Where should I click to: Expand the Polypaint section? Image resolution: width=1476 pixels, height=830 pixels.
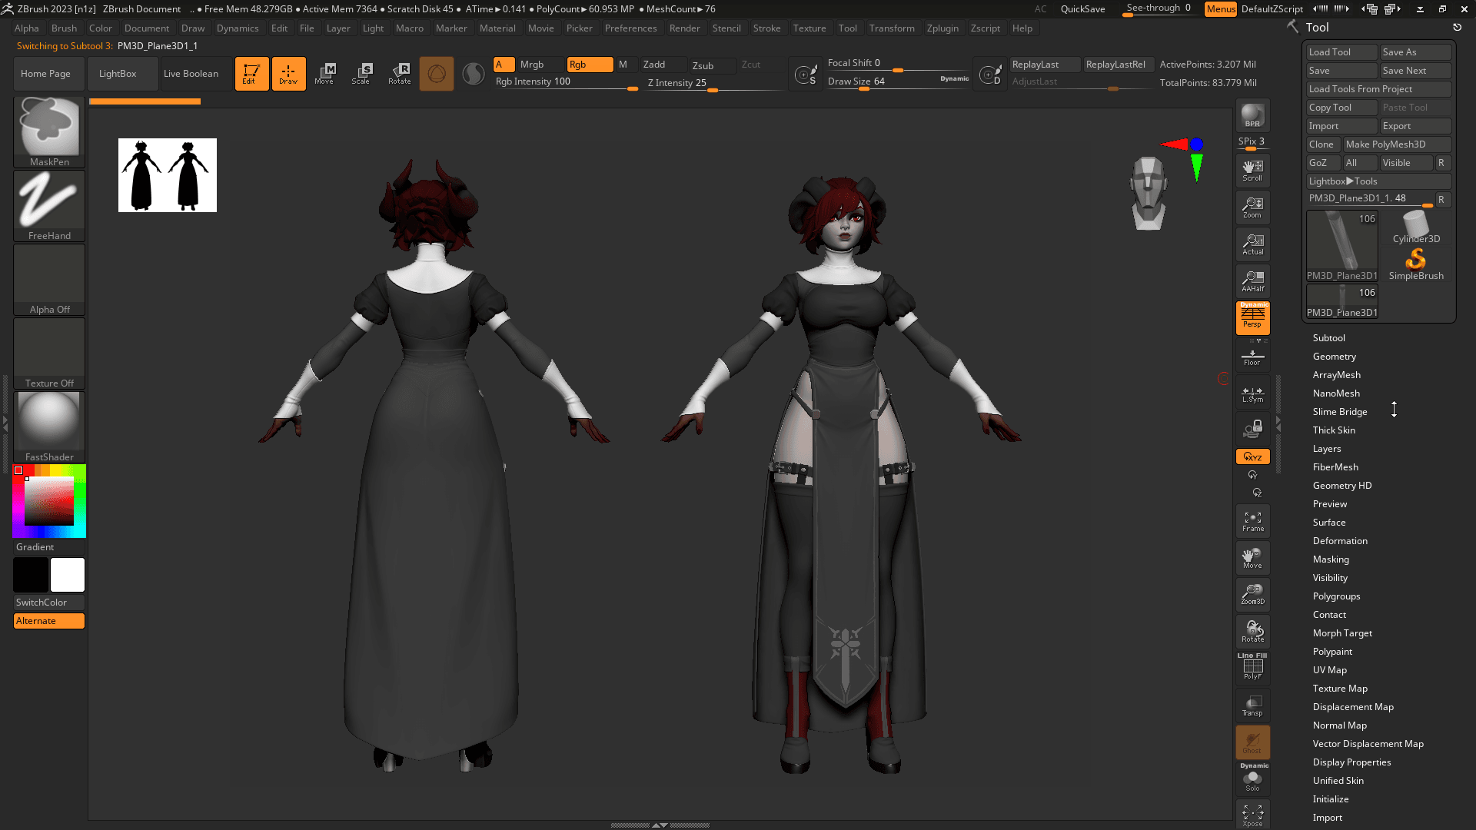[x=1332, y=652]
